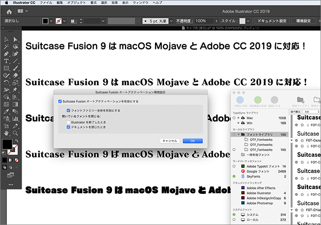Select the Perspective Grid tool

pos(15,97)
